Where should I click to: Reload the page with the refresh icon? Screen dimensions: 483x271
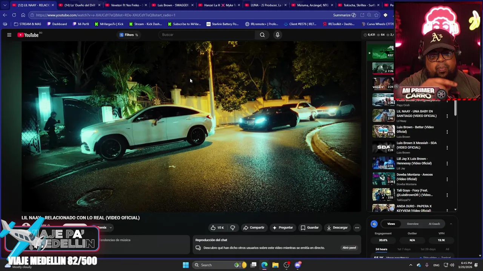pyautogui.click(x=14, y=15)
